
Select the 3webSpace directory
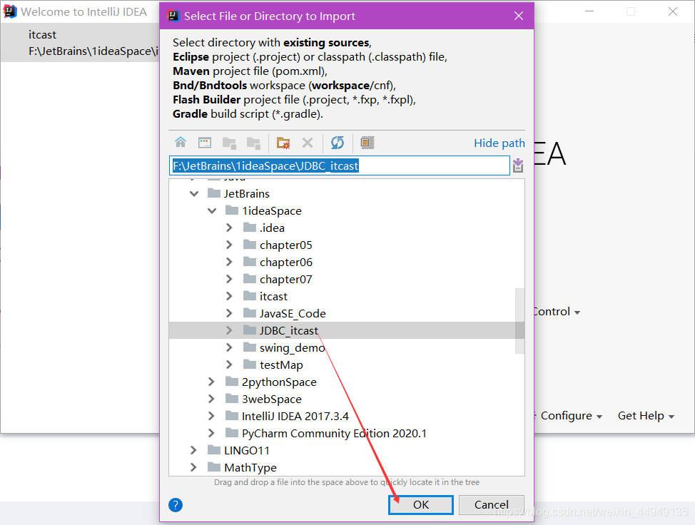coord(271,399)
